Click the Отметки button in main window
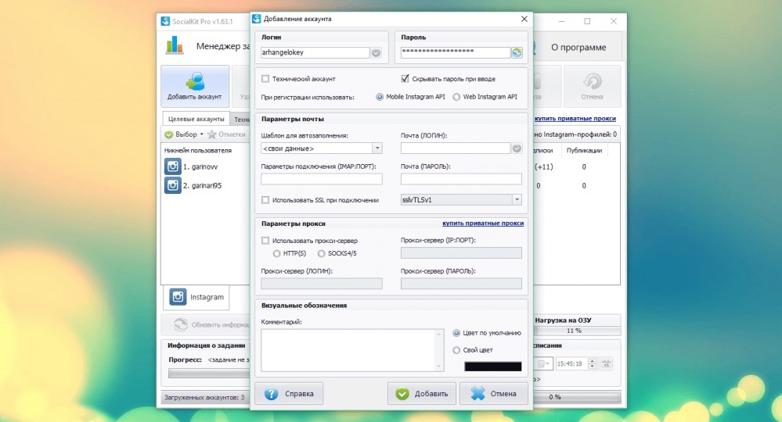The width and height of the screenshot is (782, 422). [x=226, y=134]
